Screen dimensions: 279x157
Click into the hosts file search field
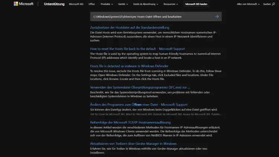click(149, 16)
